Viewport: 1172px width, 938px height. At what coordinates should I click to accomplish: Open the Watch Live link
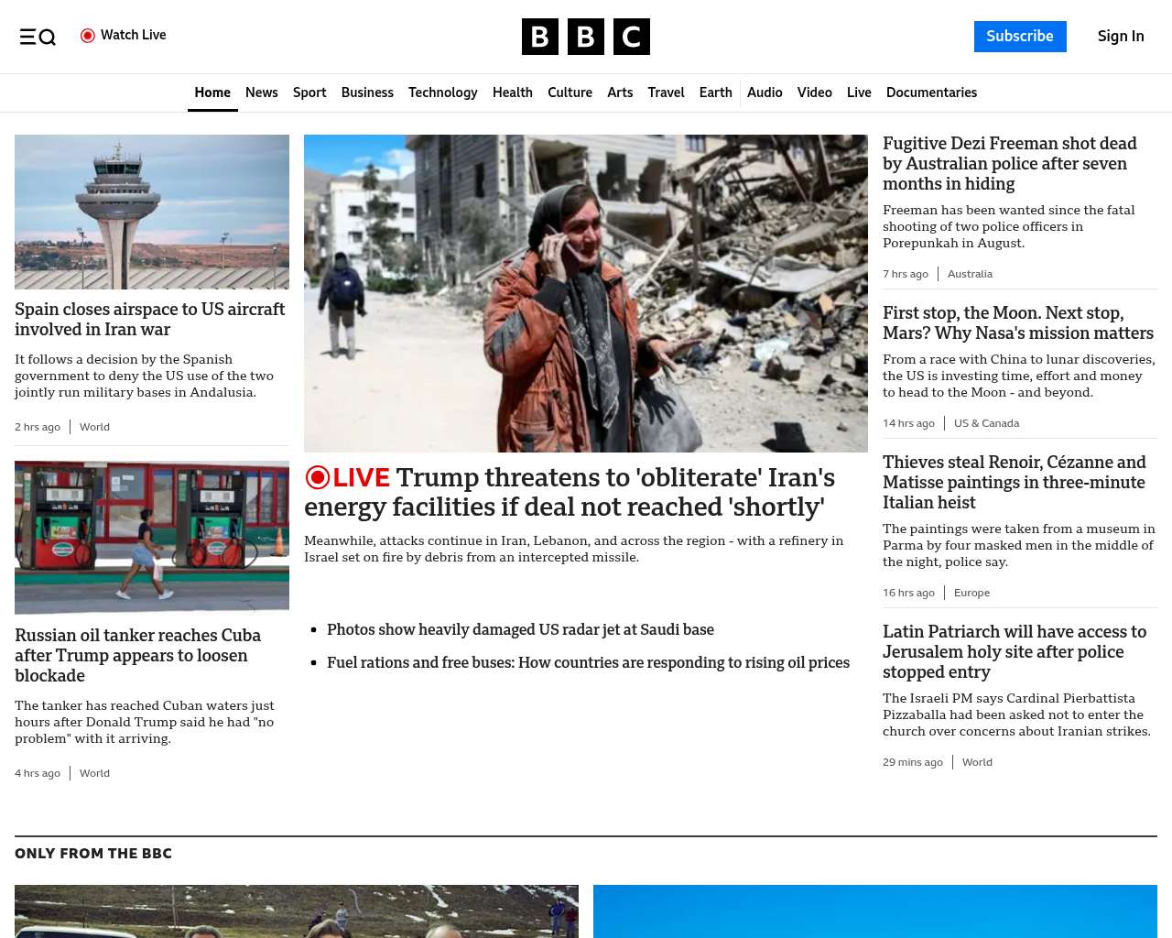(124, 36)
